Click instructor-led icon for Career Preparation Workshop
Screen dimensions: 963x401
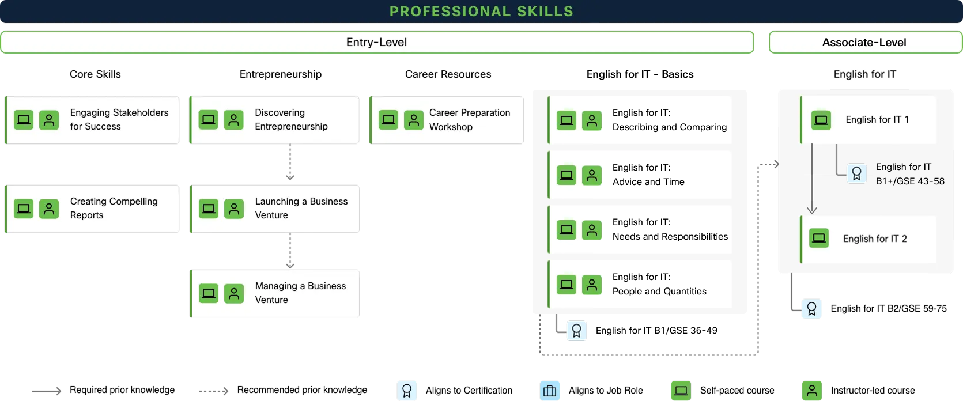tap(414, 120)
